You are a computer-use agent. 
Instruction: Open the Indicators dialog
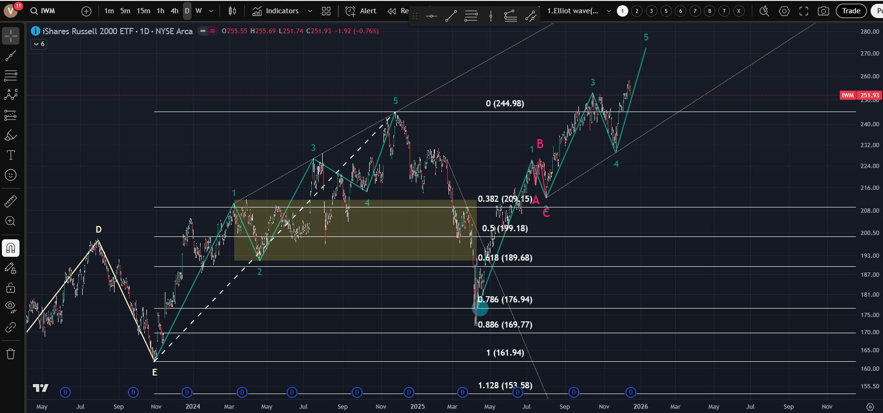276,11
